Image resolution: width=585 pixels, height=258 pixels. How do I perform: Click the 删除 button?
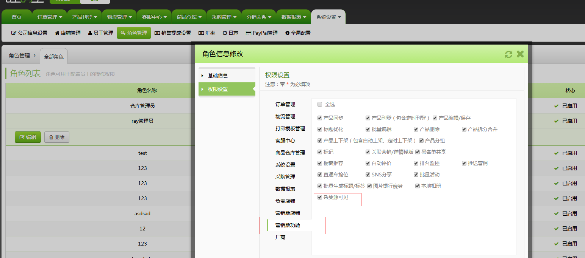[x=56, y=137]
